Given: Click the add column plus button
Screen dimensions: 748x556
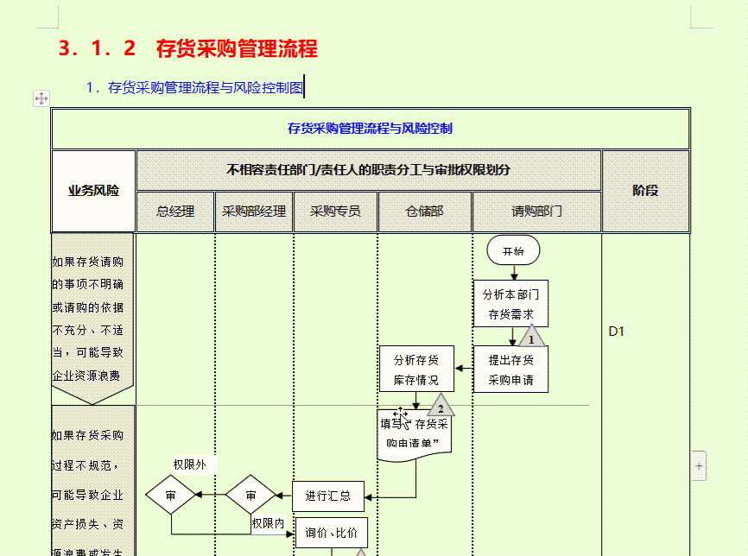Looking at the screenshot, I should (x=699, y=466).
